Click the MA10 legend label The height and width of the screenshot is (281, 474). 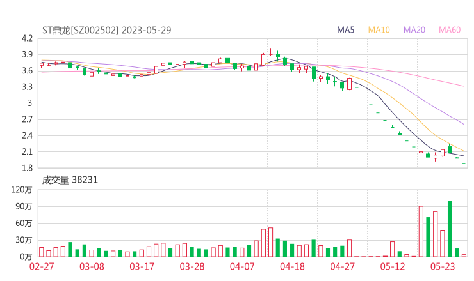click(379, 30)
